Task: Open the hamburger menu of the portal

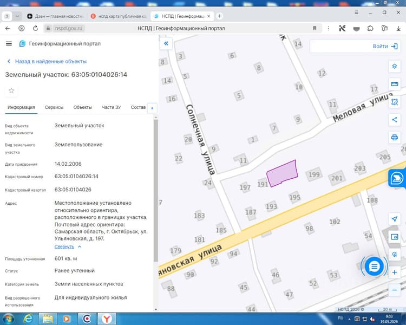Action: coord(9,43)
